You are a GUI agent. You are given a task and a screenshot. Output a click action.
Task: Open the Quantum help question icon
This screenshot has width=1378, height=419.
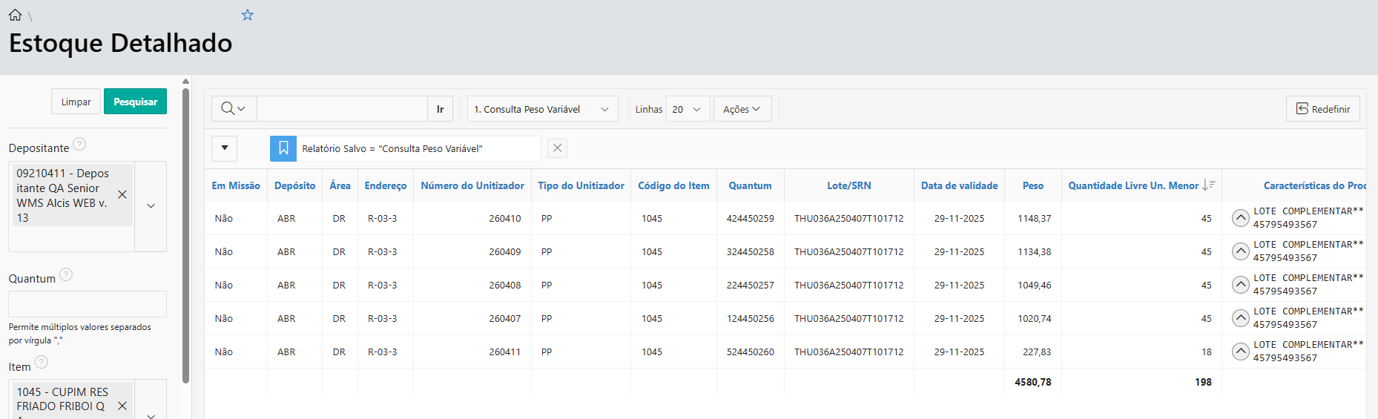[66, 275]
